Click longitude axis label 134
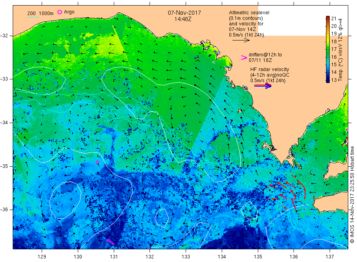Image resolution: width=357 pixels, height=262 pixels. [x=222, y=256]
